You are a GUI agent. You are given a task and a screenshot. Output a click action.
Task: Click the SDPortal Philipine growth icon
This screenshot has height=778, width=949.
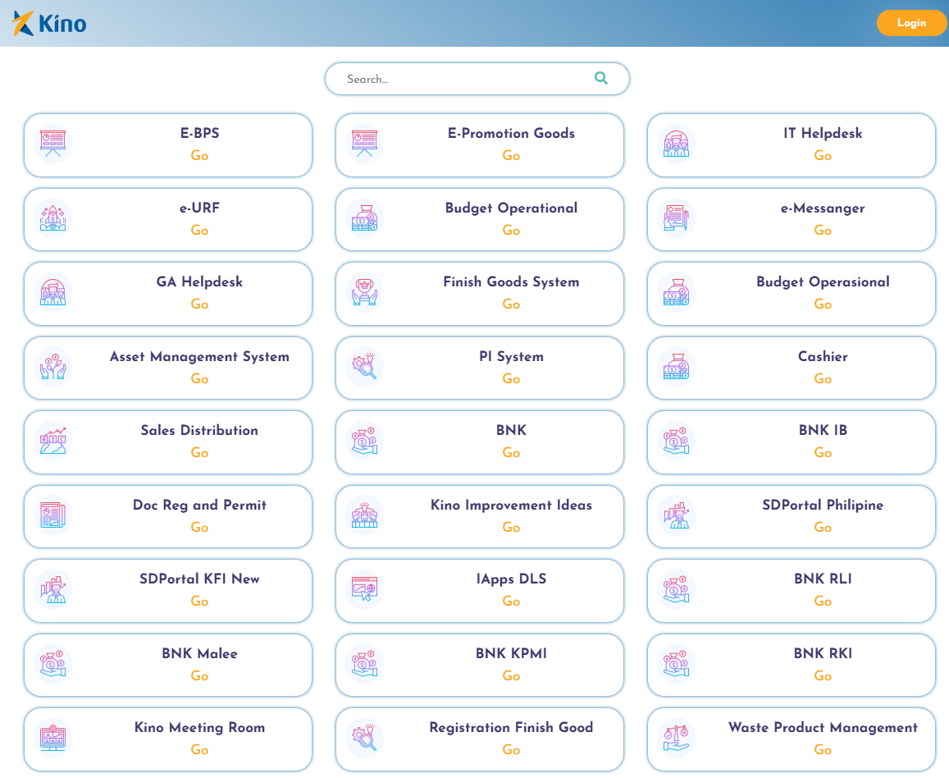tap(676, 515)
